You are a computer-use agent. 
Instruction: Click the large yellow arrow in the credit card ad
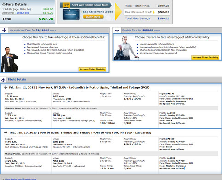click(x=118, y=12)
